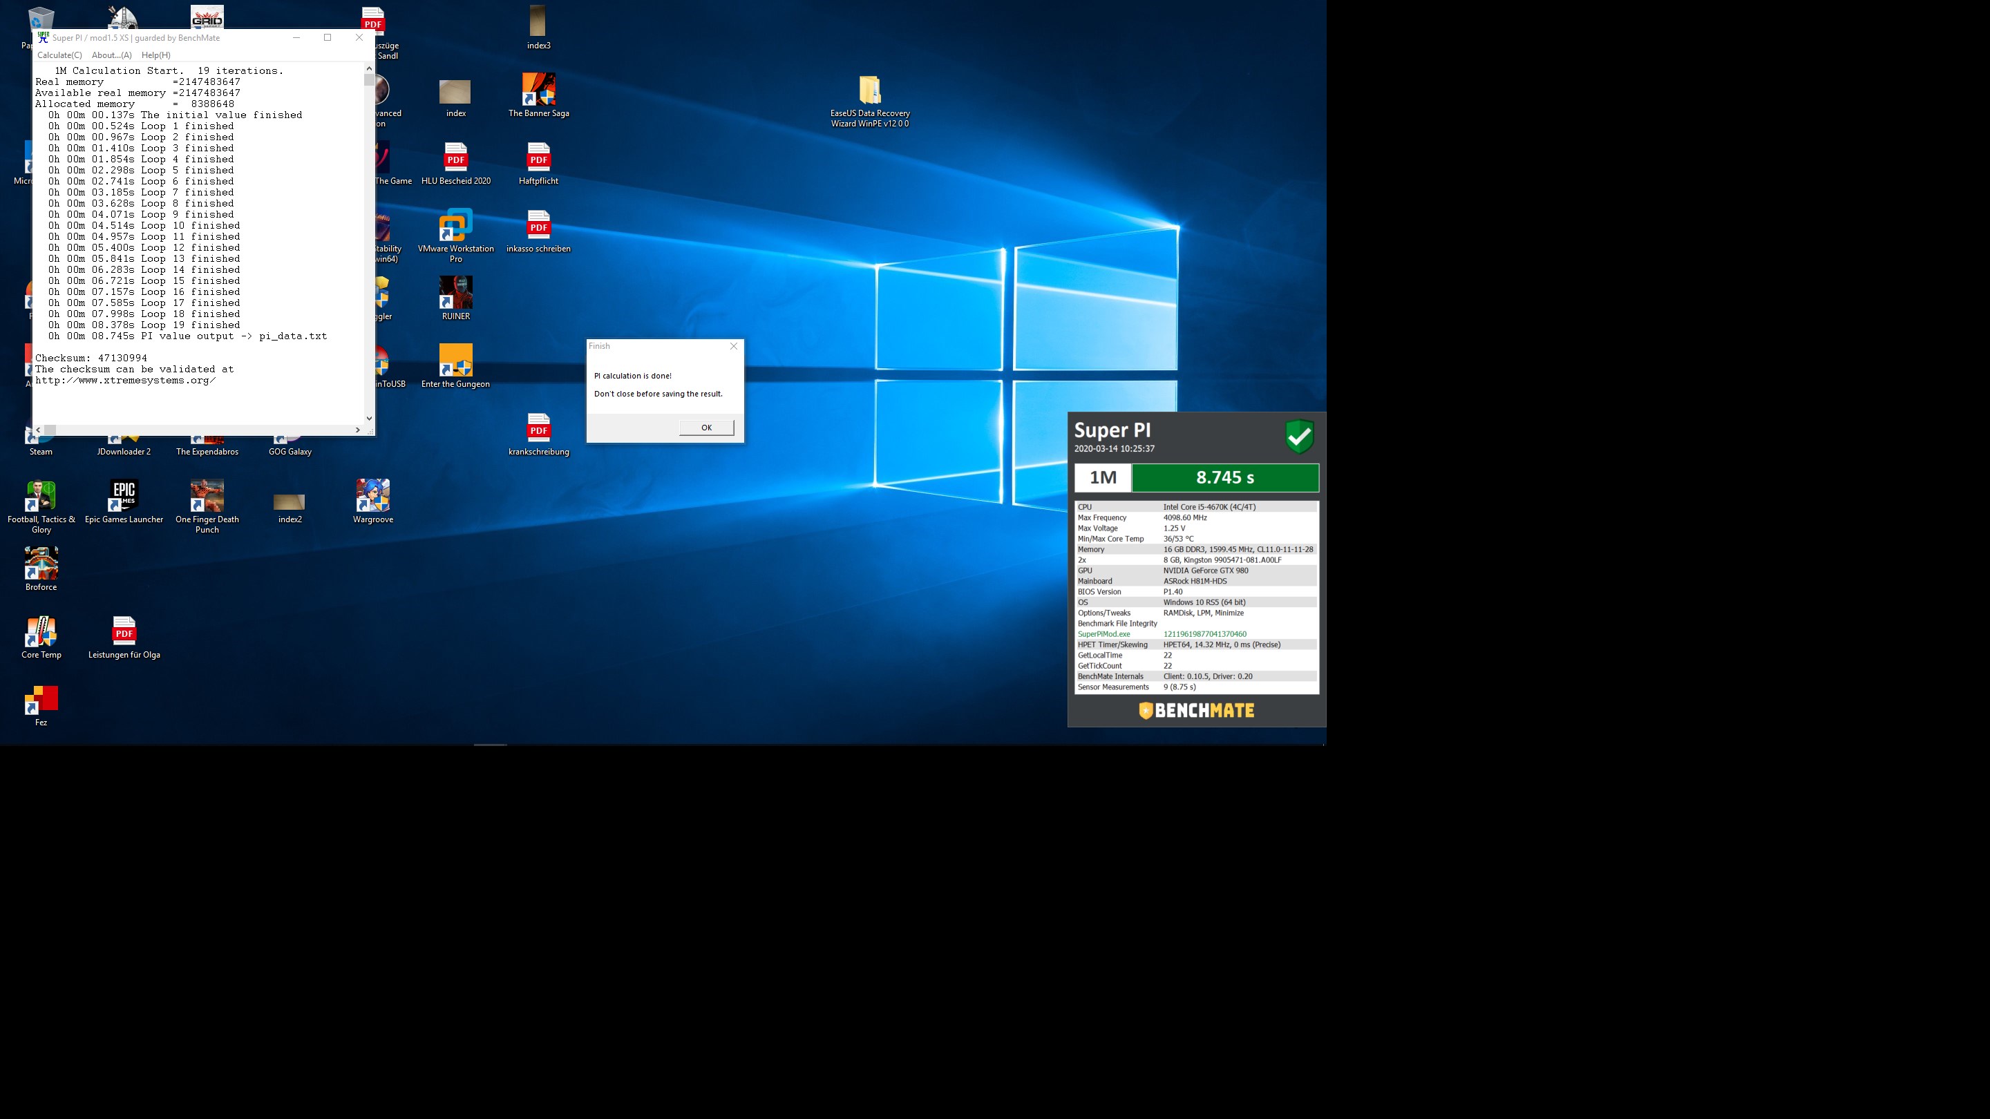Select the VMware Workstation Pro shortcut
This screenshot has width=1990, height=1119.
tap(456, 236)
